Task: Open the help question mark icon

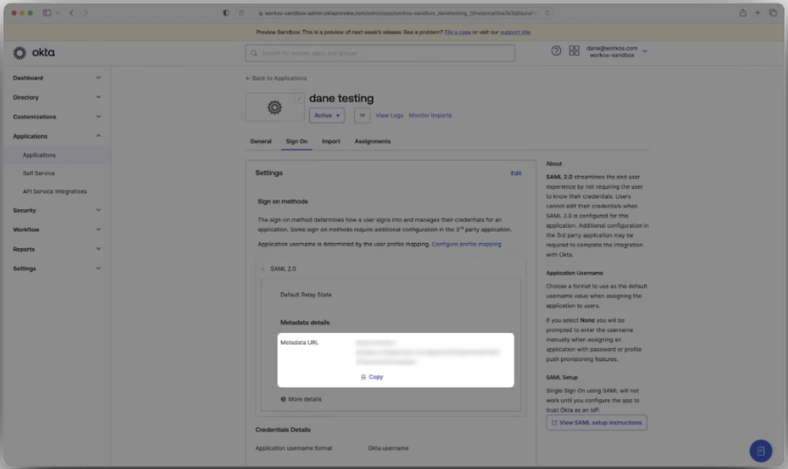Action: (x=556, y=51)
